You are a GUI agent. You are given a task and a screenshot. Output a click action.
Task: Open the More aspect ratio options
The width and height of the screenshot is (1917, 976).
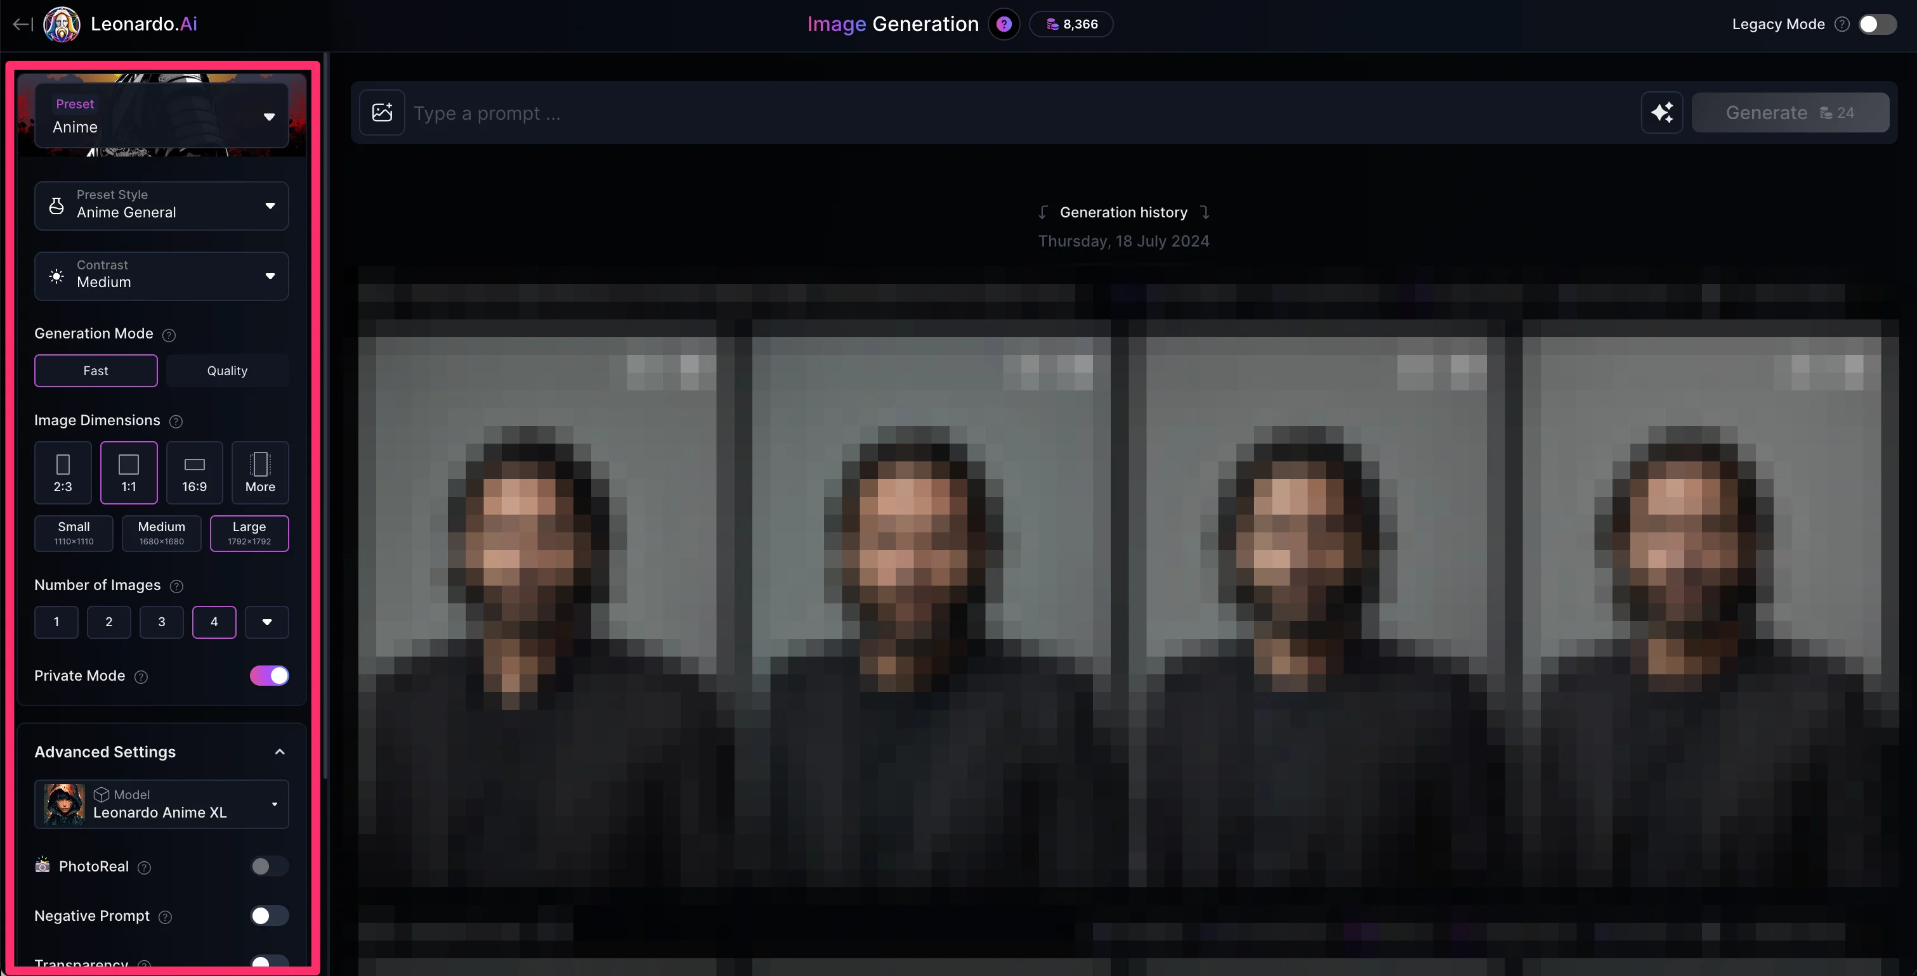pyautogui.click(x=259, y=473)
